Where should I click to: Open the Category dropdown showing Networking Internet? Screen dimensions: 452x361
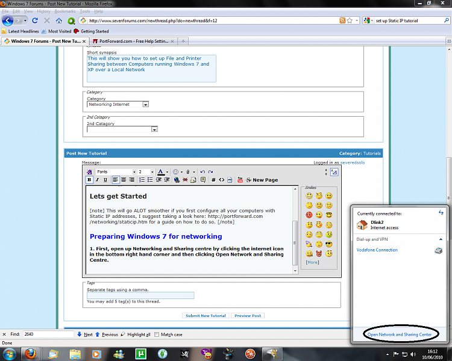118,105
